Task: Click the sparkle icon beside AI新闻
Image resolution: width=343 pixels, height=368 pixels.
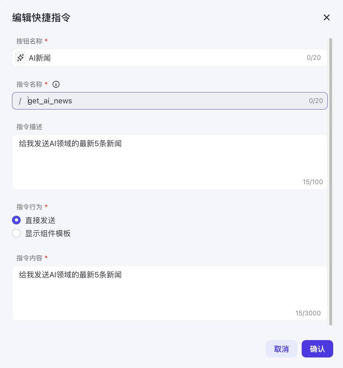Action: [21, 58]
